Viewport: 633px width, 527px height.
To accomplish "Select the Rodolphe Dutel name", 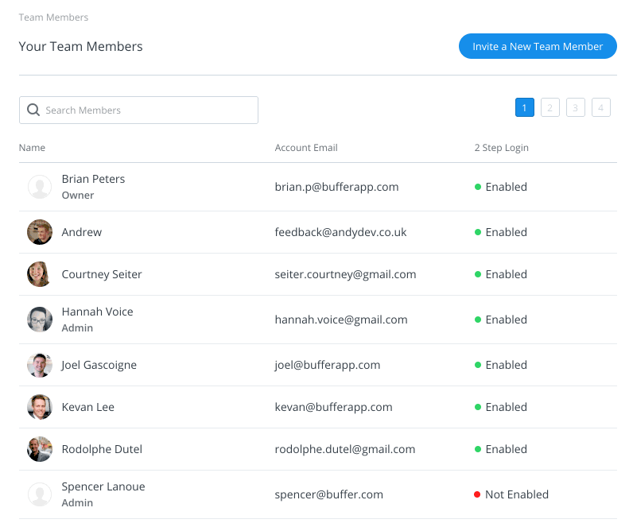I will point(102,449).
